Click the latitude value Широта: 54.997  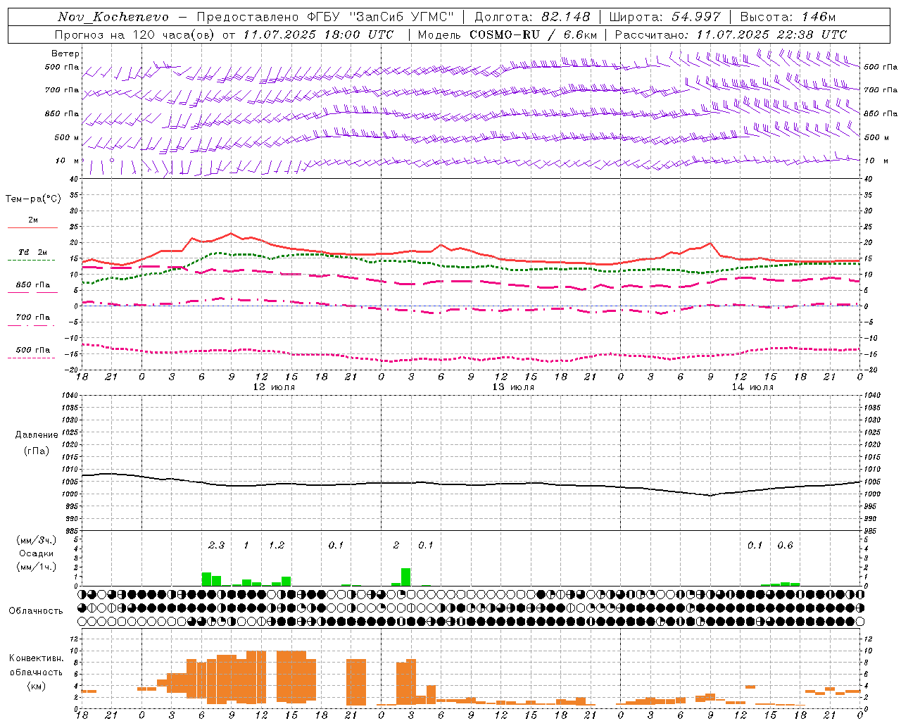pyautogui.click(x=664, y=17)
